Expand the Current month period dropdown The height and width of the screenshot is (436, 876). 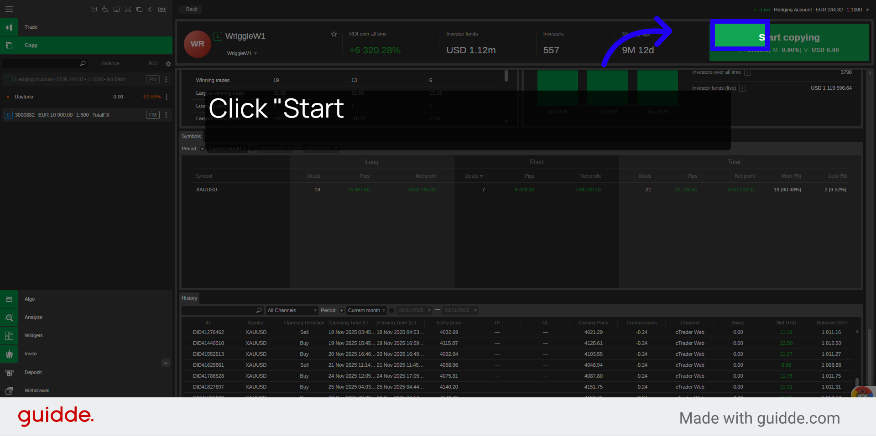tap(365, 310)
